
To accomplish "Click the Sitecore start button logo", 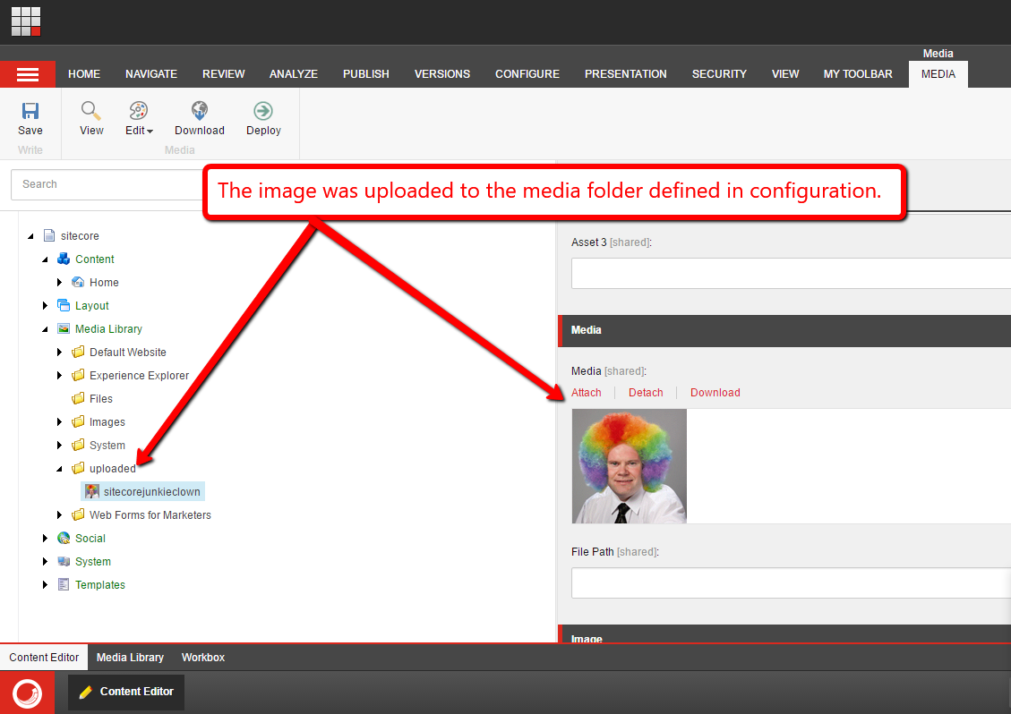I will (x=28, y=693).
